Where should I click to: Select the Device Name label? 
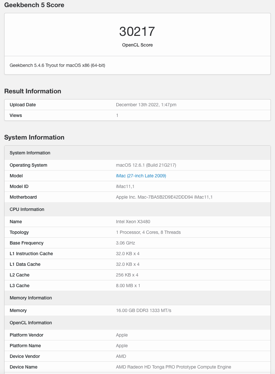pyautogui.click(x=24, y=367)
